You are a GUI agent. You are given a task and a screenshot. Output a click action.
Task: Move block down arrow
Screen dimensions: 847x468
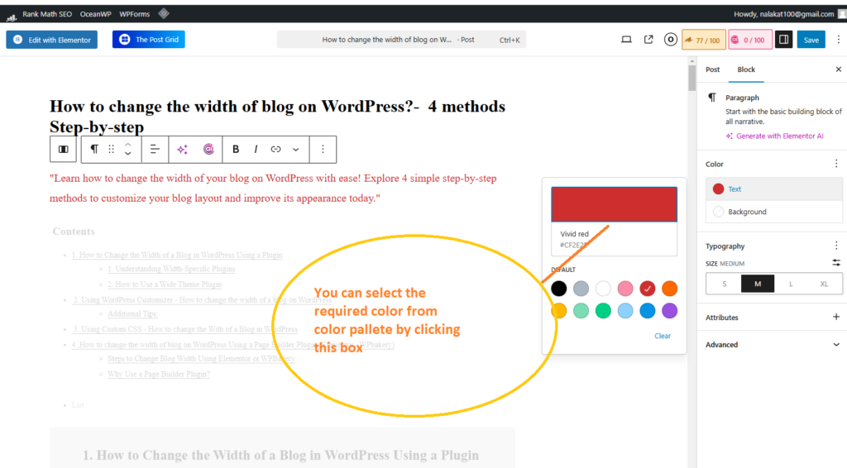[x=128, y=154]
